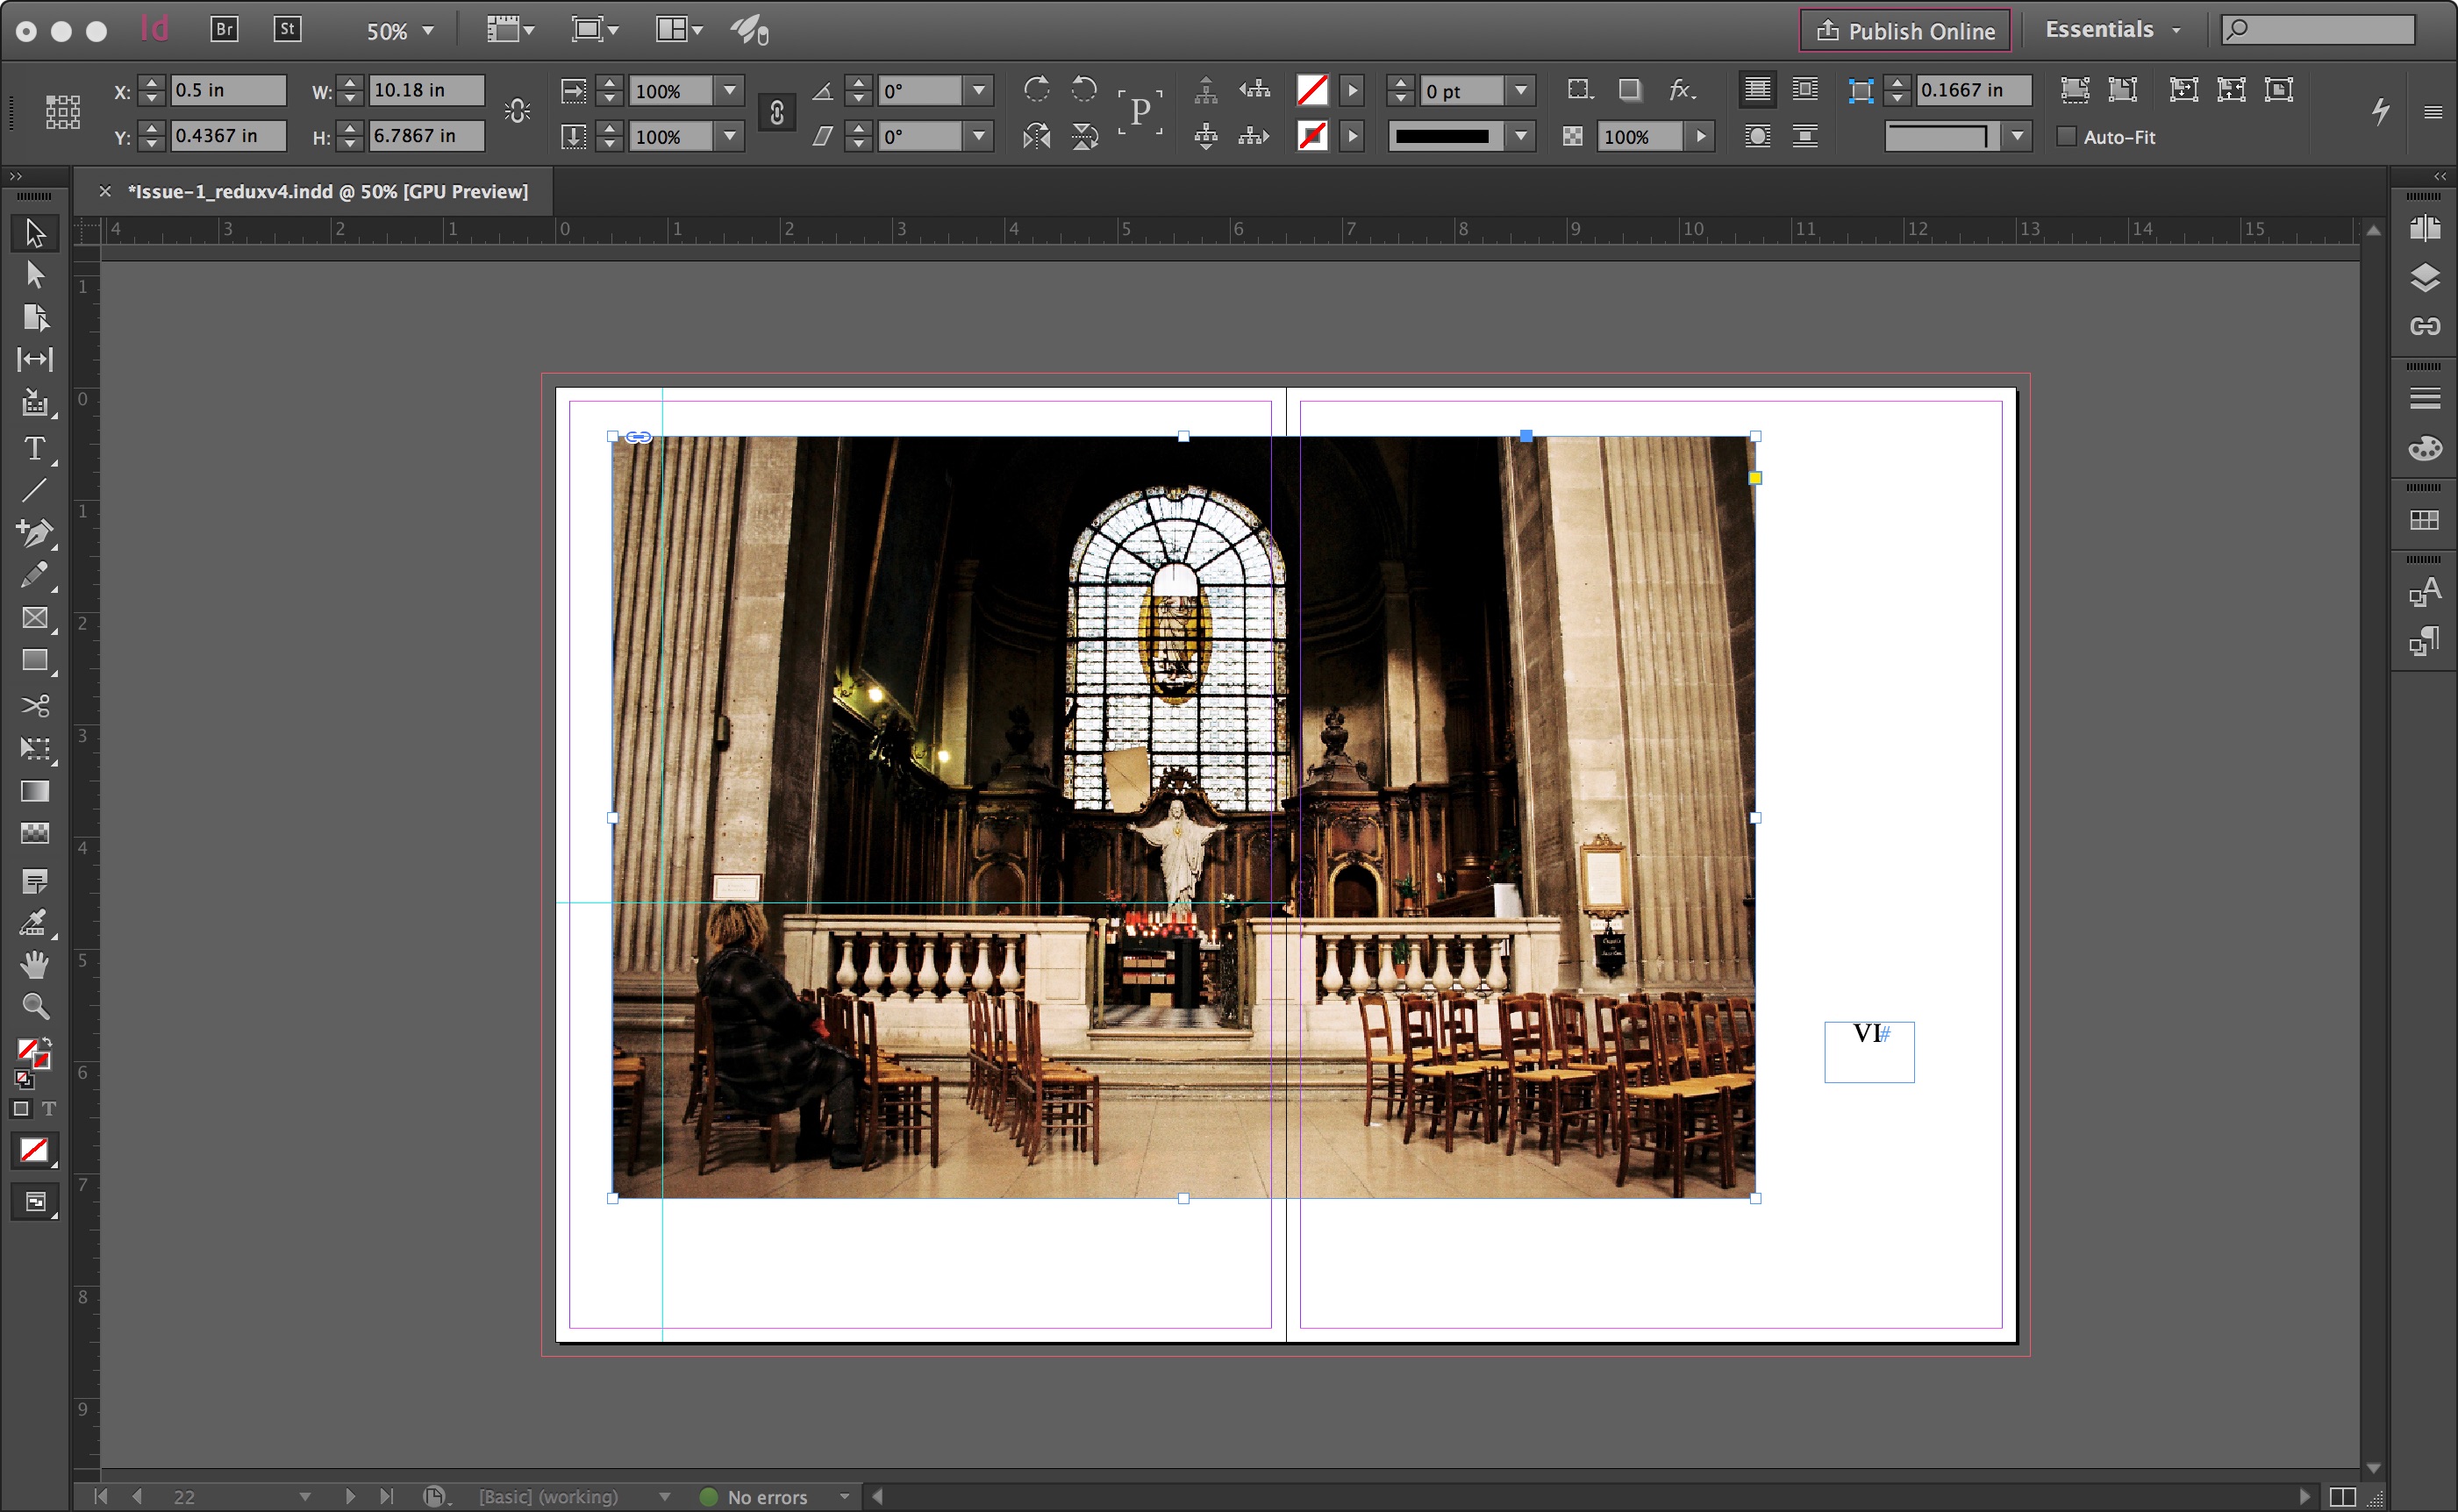2458x1512 pixels.
Task: Enable the Auto-Fit checkbox
Action: click(2066, 137)
